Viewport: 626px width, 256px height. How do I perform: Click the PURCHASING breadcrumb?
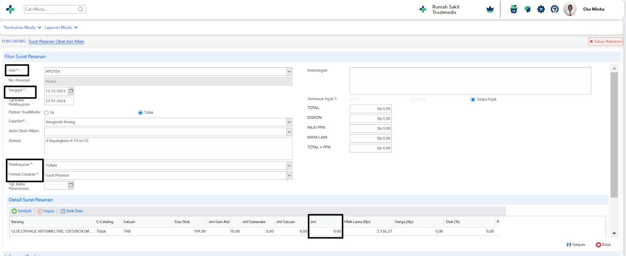[14, 41]
